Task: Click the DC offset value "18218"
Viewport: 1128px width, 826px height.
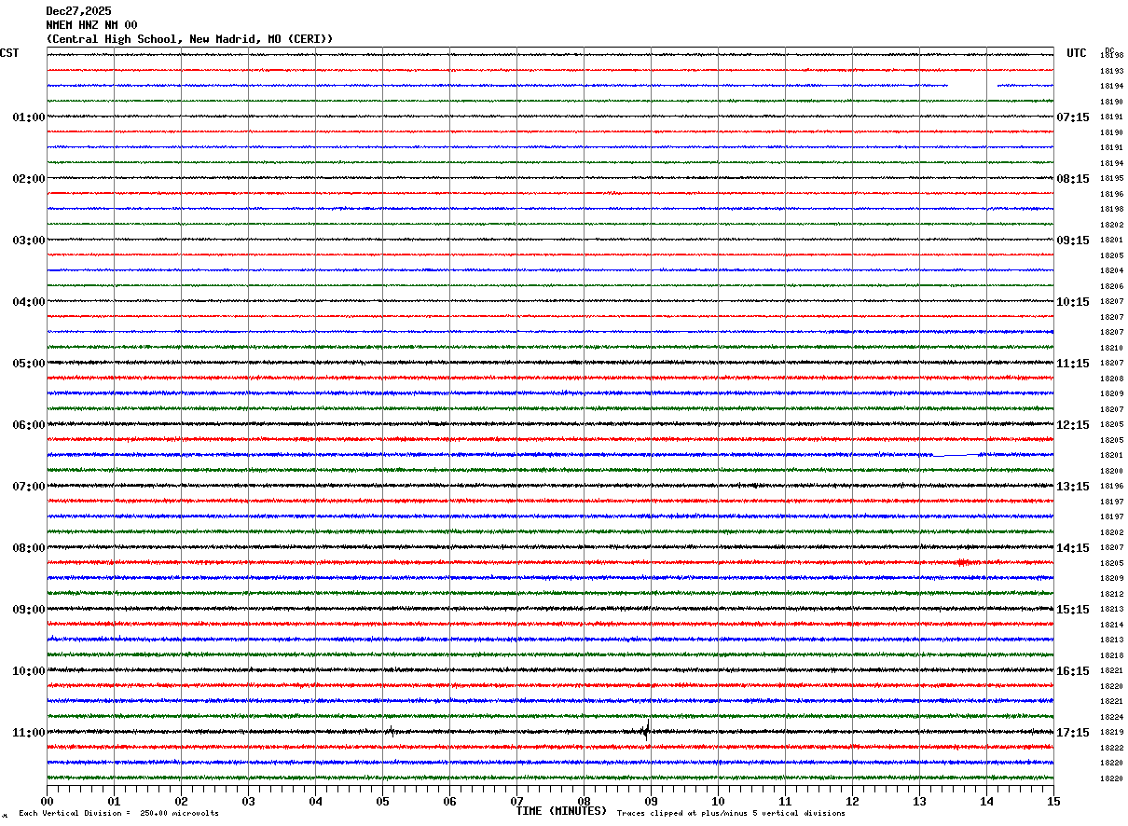Action: tap(1111, 655)
